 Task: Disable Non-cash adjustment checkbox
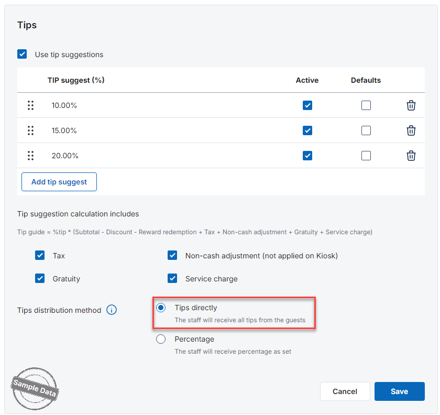[172, 256]
